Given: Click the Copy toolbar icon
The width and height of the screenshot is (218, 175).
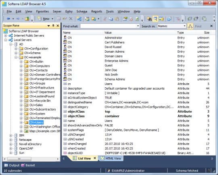Looking at the screenshot, I should coord(111,19).
